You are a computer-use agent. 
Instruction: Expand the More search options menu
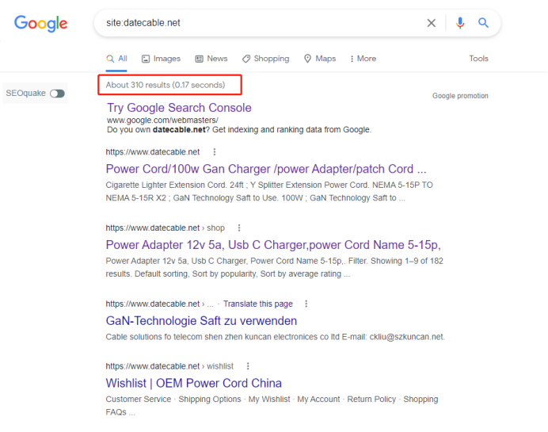coord(363,59)
